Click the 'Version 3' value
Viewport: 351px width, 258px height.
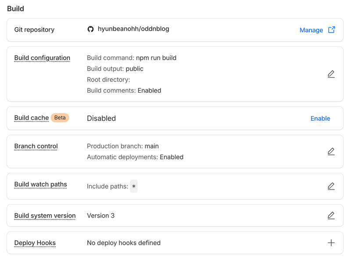pos(101,216)
